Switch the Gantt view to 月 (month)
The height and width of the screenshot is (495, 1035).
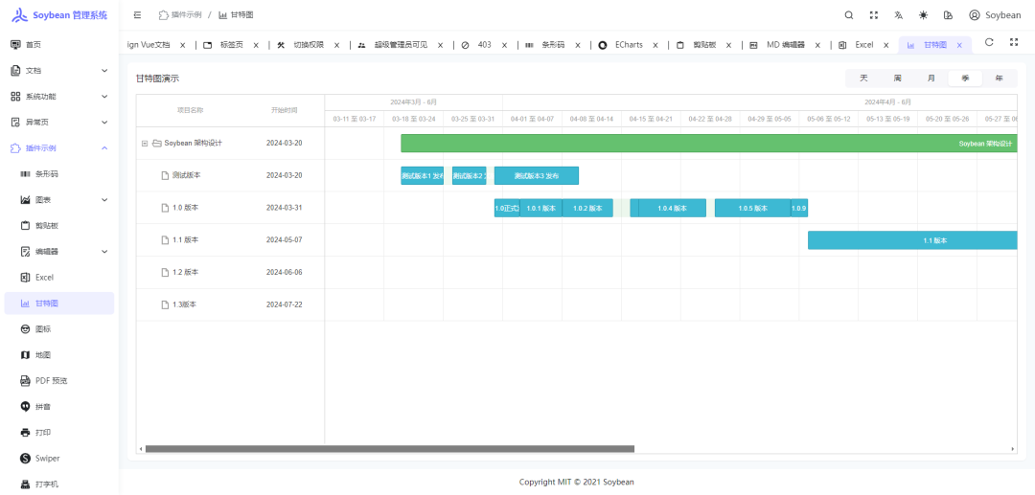[x=931, y=79]
